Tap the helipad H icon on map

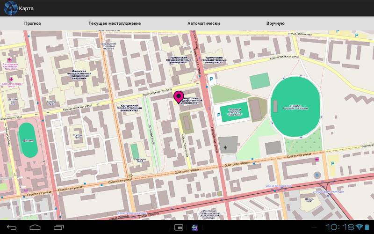pos(318,175)
